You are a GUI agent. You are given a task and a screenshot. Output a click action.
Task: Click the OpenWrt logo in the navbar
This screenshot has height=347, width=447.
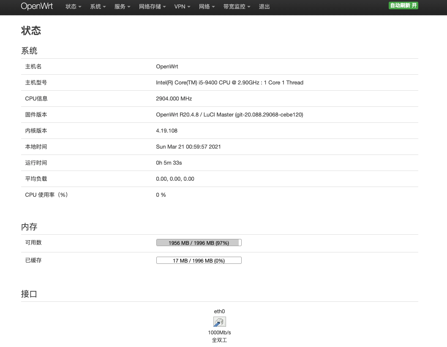37,6
